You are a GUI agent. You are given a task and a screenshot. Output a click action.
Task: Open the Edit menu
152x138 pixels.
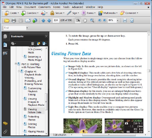tap(12, 7)
